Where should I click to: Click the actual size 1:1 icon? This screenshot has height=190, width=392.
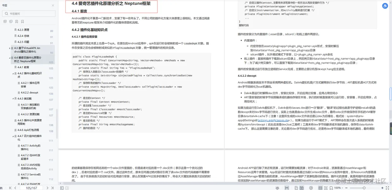(x=320, y=188)
